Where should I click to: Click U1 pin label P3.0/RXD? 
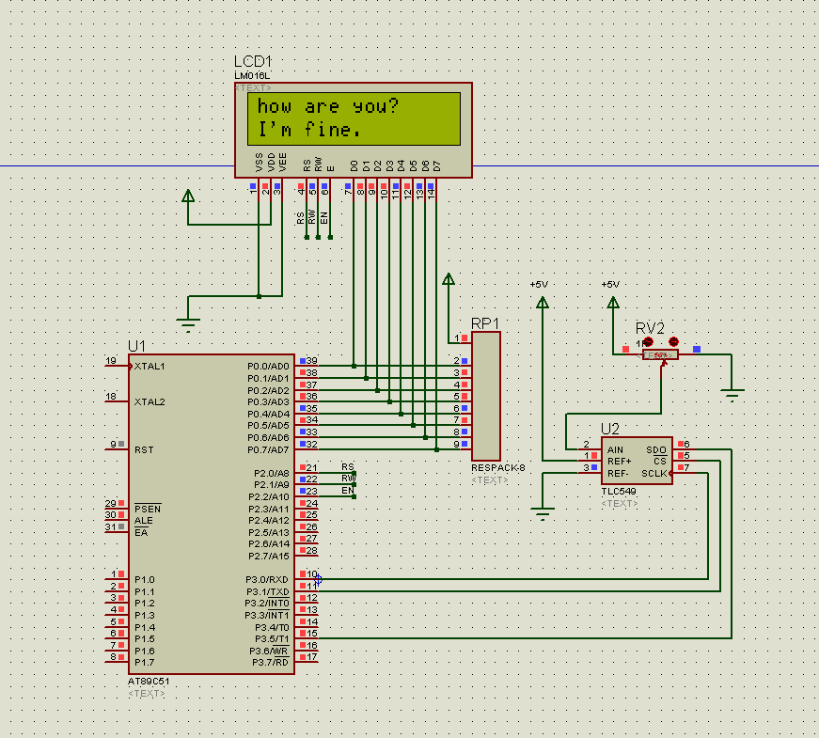click(x=267, y=579)
